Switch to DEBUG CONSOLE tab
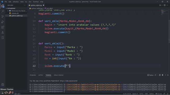This screenshot has width=170, height=95. [x=58, y=75]
